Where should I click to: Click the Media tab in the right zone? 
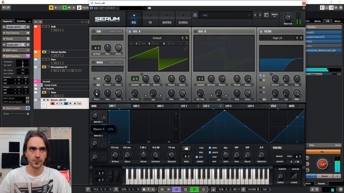tap(318, 21)
